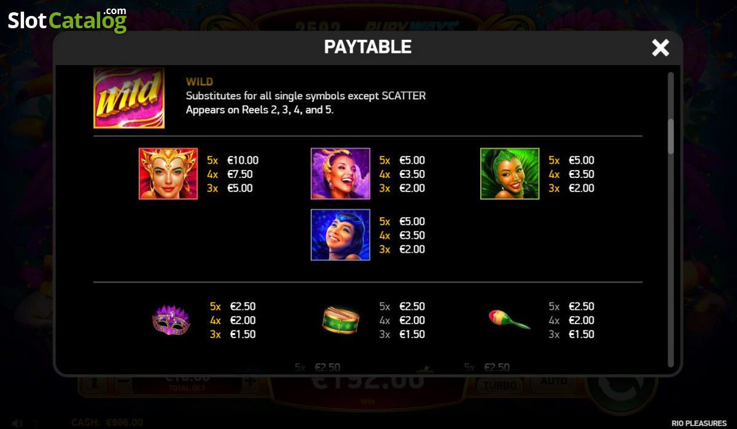Click the paytable vertical scrollbar thumb
This screenshot has width=737, height=429.
tap(671, 136)
